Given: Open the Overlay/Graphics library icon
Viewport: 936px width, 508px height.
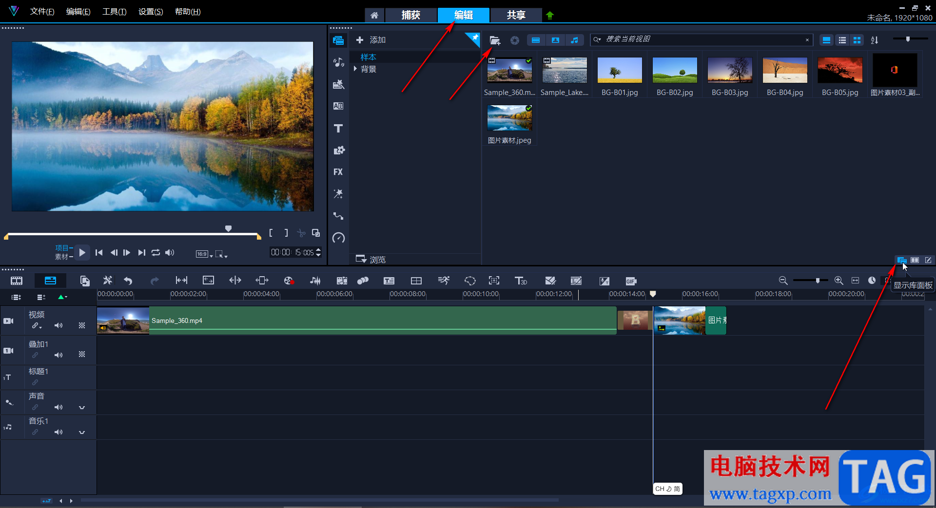Looking at the screenshot, I should click(338, 150).
